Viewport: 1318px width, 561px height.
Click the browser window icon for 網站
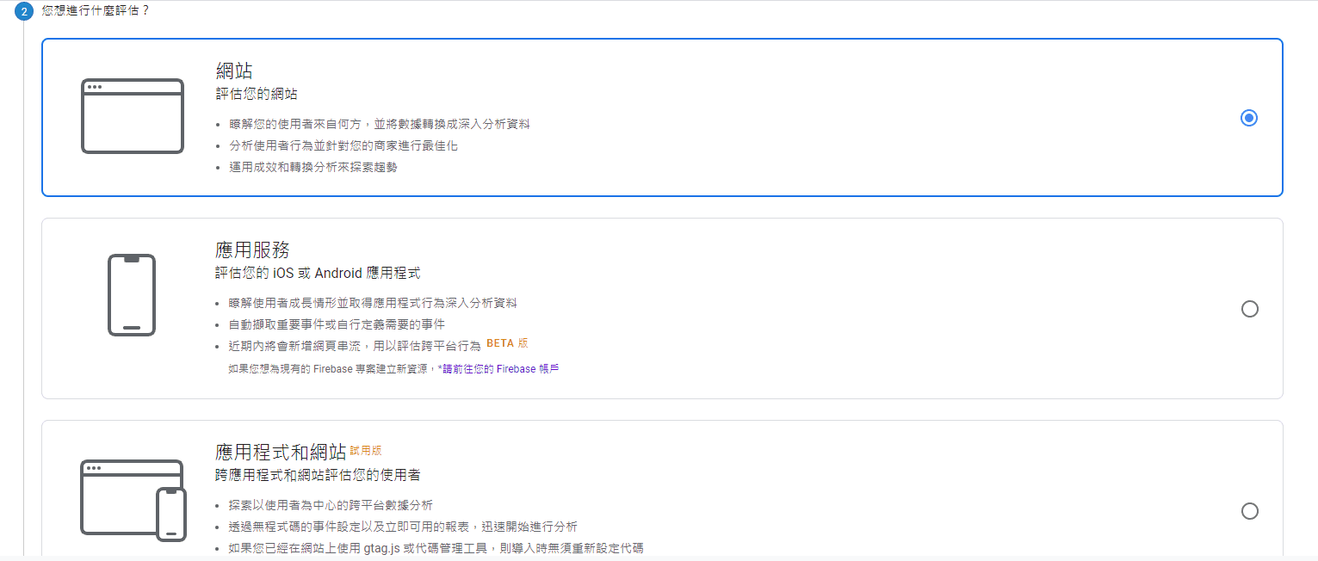tap(133, 116)
